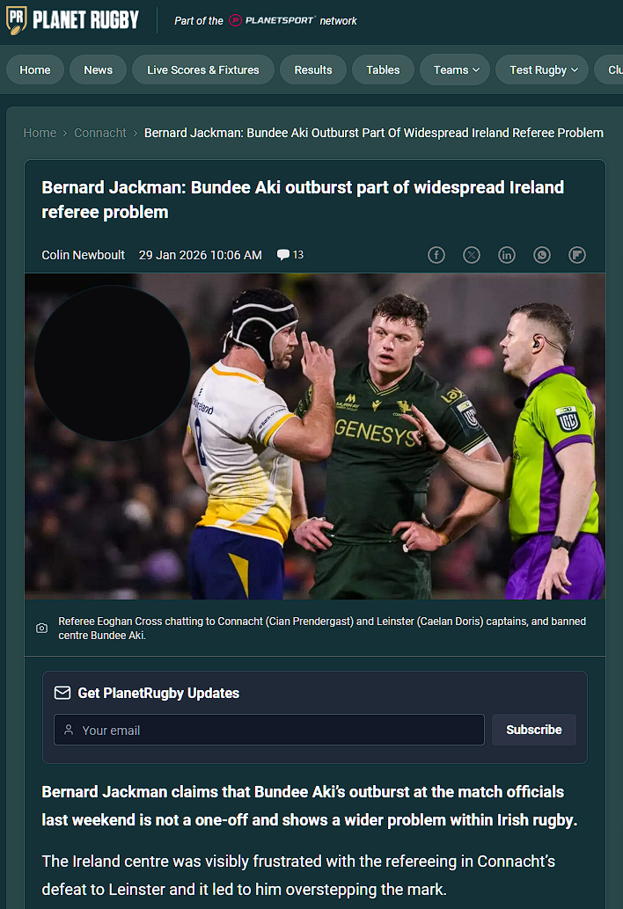Share article on Flipboard icon

click(577, 255)
